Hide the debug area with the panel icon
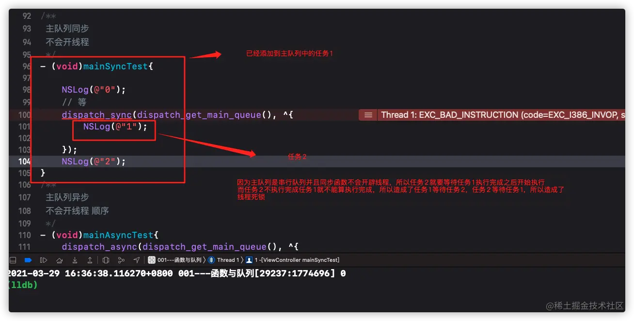 (13, 260)
